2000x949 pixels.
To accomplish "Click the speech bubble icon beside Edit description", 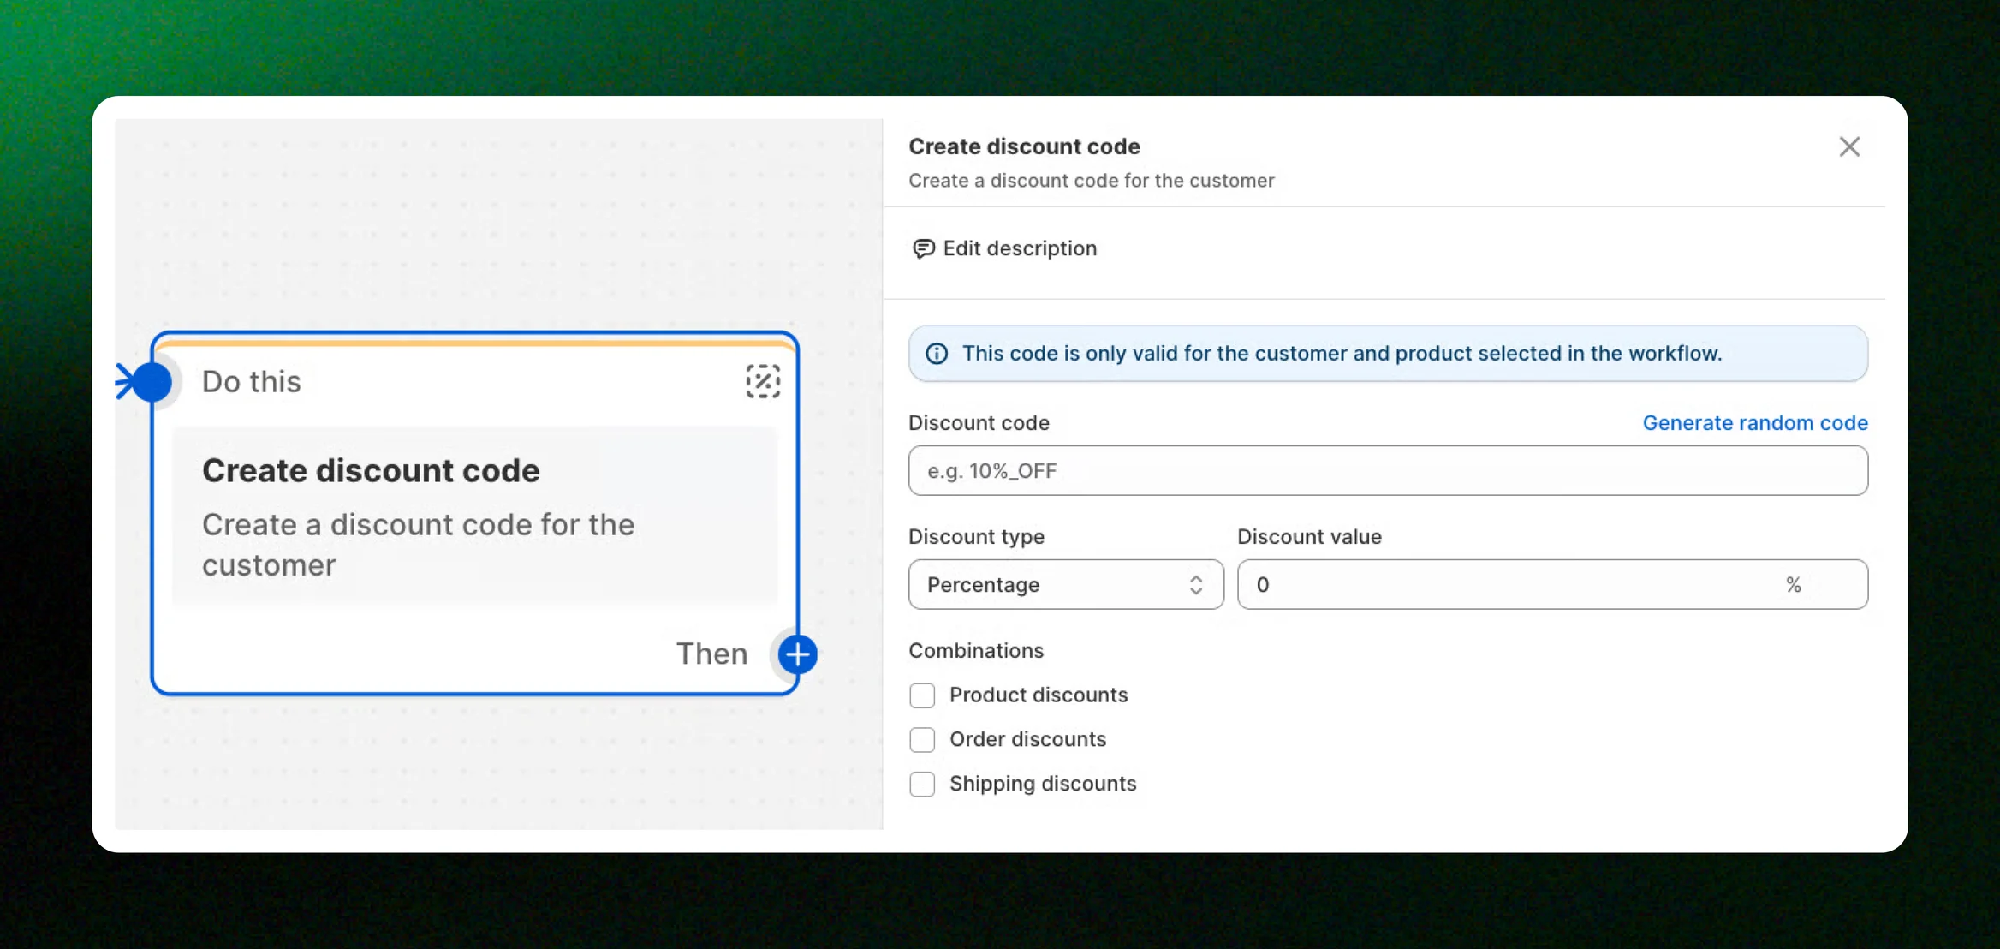I will tap(923, 248).
